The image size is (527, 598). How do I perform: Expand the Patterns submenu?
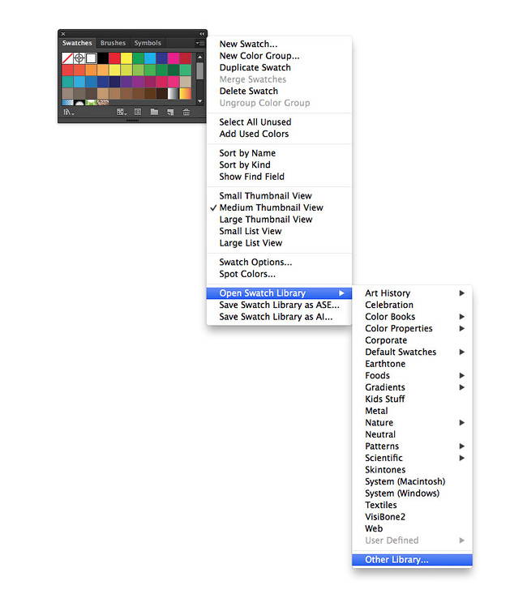tap(412, 446)
